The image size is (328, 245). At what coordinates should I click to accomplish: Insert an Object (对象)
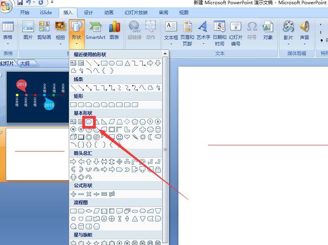[x=268, y=31]
